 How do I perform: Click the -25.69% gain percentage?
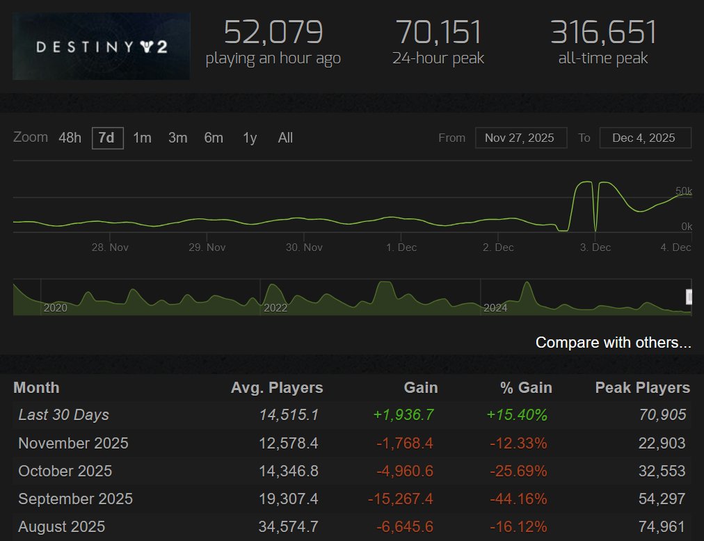[518, 471]
